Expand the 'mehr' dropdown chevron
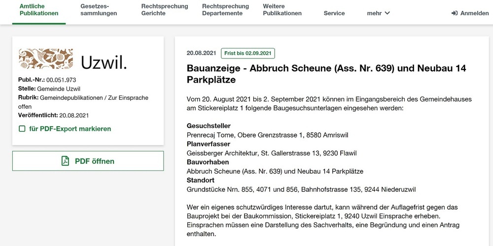The image size is (493, 246). pos(387,13)
